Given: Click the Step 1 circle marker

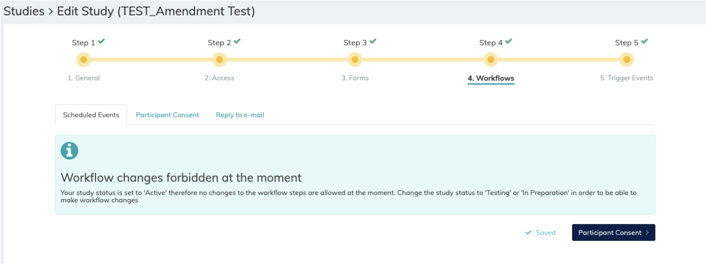Looking at the screenshot, I should [x=83, y=60].
